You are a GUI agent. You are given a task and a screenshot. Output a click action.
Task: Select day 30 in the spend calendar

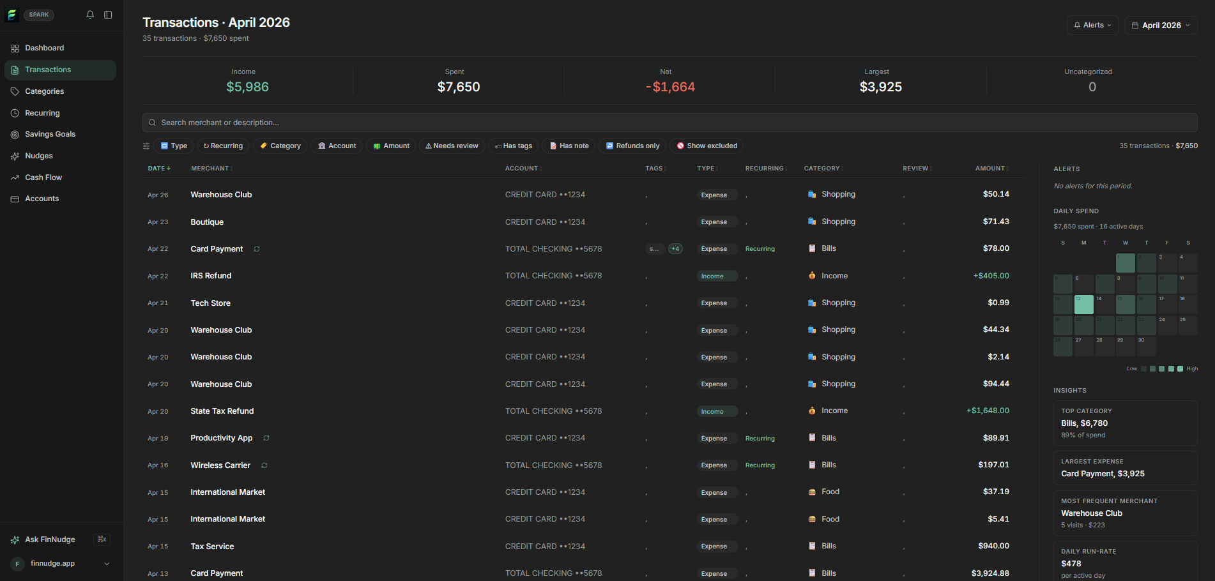1146,347
